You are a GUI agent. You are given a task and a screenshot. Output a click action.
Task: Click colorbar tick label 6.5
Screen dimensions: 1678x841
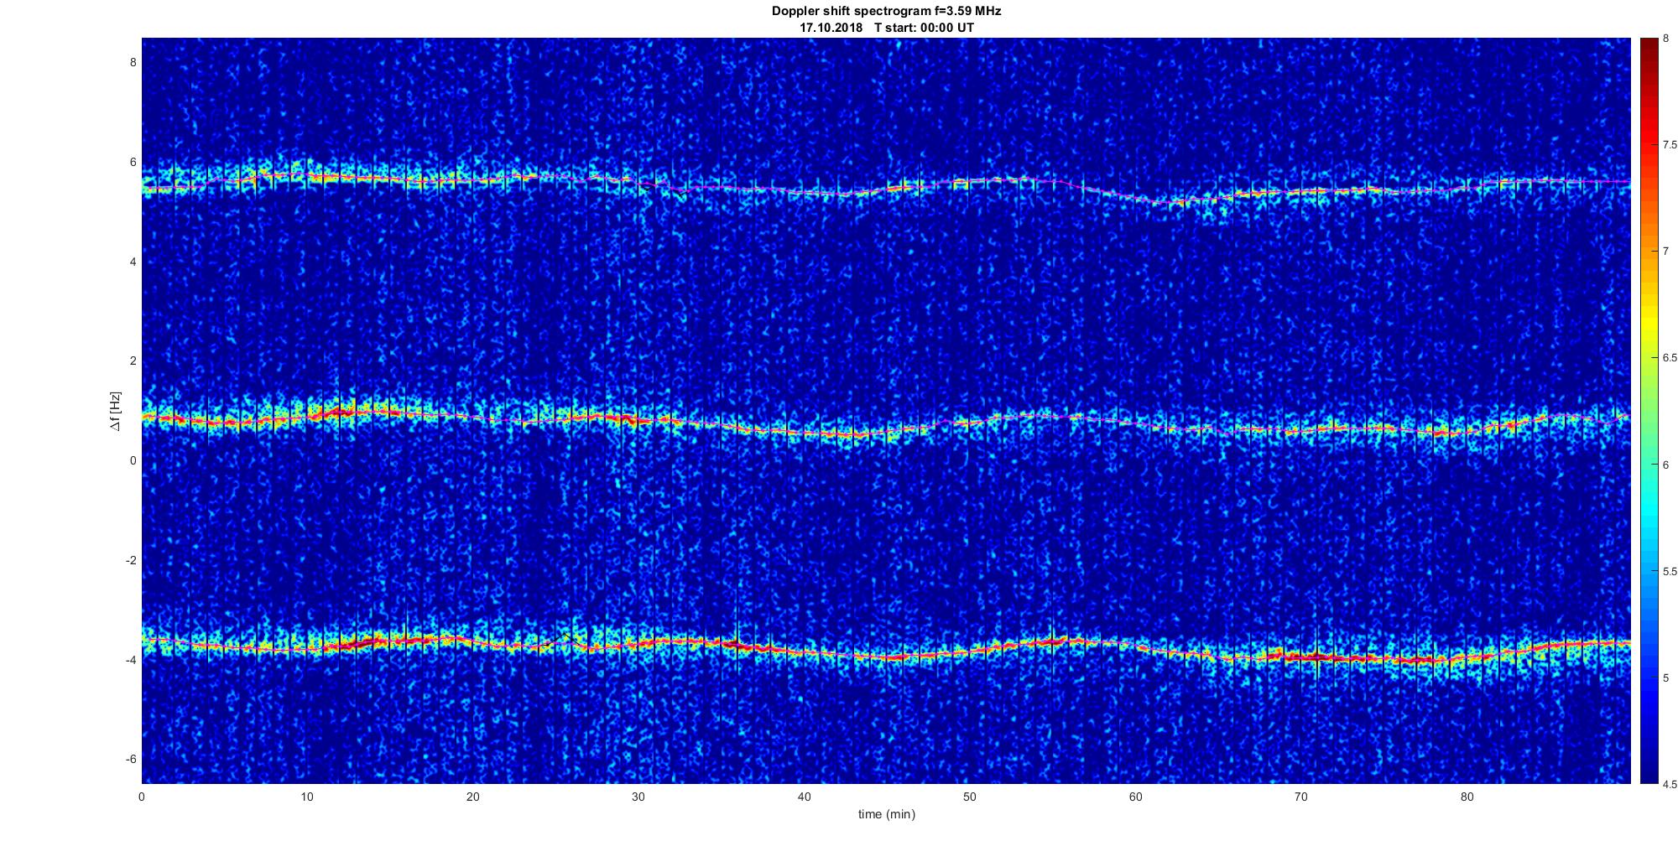(1670, 357)
